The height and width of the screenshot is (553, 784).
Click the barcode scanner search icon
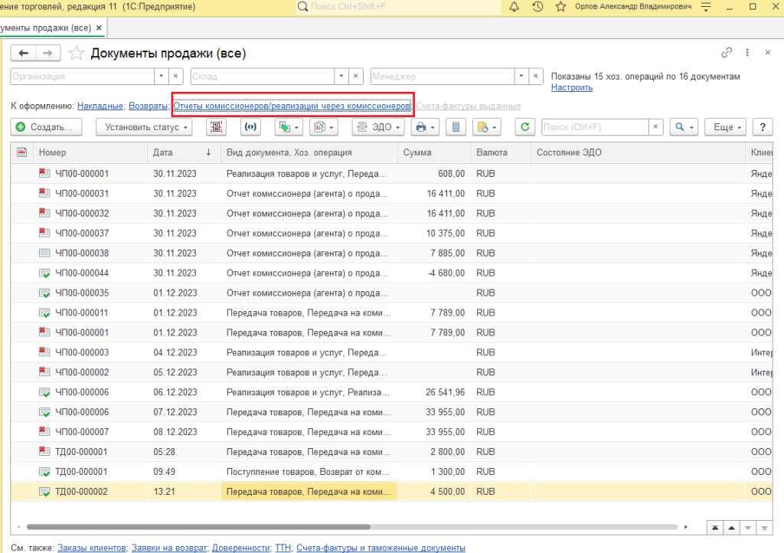(x=216, y=127)
